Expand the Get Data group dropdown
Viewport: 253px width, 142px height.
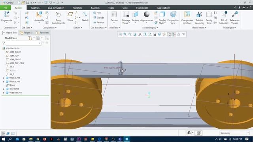pyautogui.click(x=27, y=28)
